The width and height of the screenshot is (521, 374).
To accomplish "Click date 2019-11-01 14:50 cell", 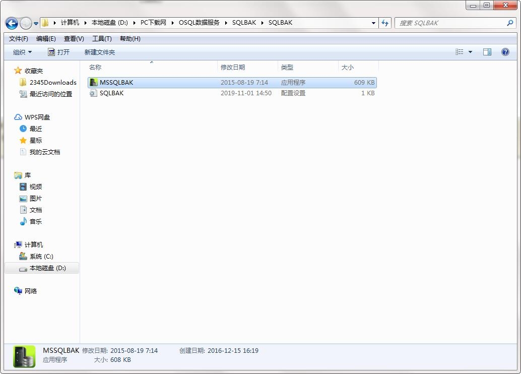I will (246, 93).
